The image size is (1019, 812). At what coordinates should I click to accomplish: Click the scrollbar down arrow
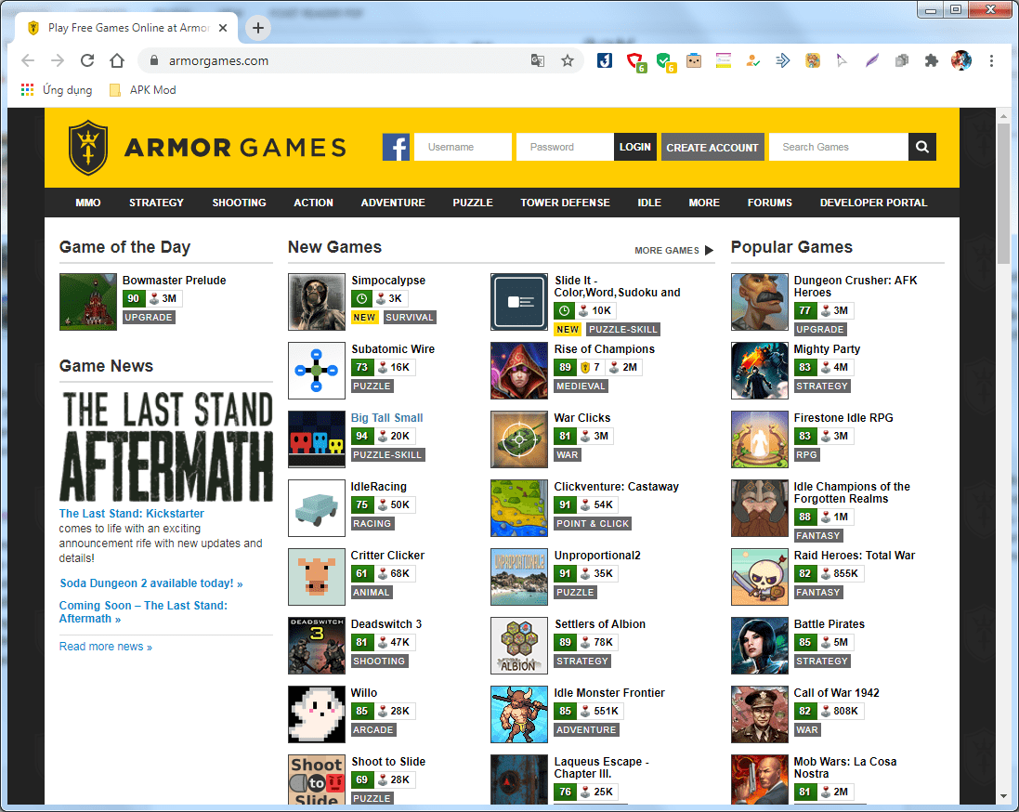click(1003, 796)
